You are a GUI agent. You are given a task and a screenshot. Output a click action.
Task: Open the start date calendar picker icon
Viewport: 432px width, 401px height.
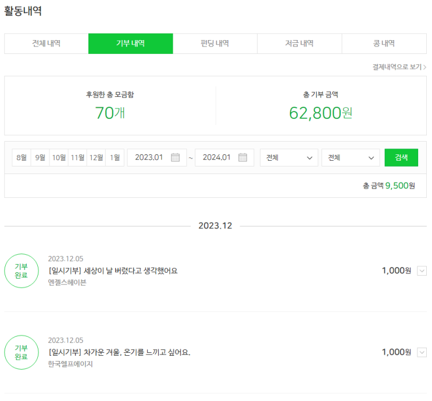[175, 157]
